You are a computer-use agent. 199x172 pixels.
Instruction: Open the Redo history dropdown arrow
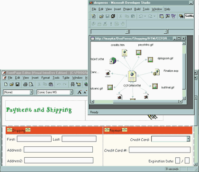point(154,16)
